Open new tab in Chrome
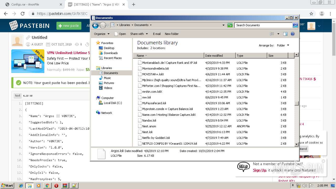This screenshot has height=189, width=336. [x=134, y=4]
